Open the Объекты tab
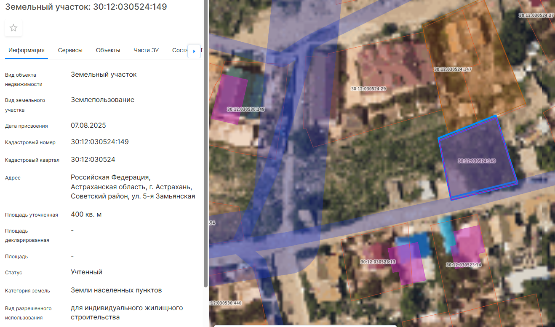 [x=108, y=50]
